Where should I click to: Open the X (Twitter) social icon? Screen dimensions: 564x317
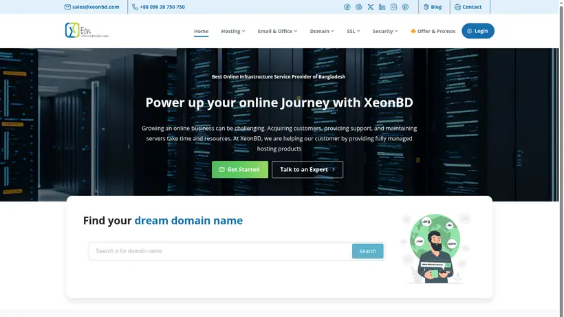[x=371, y=7]
